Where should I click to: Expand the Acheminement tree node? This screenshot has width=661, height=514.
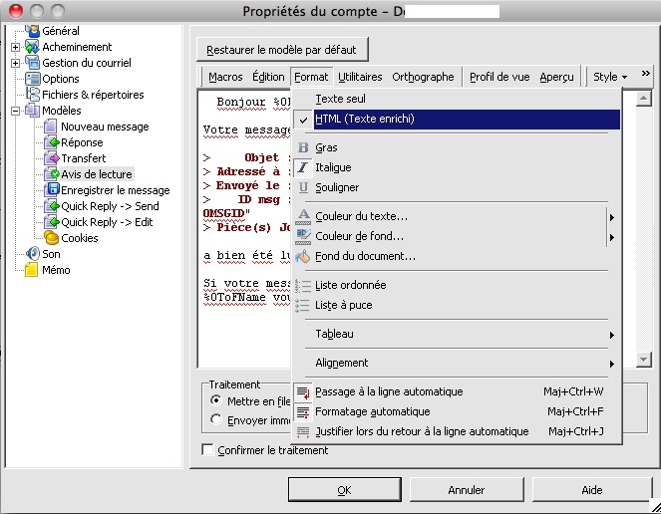[16, 47]
